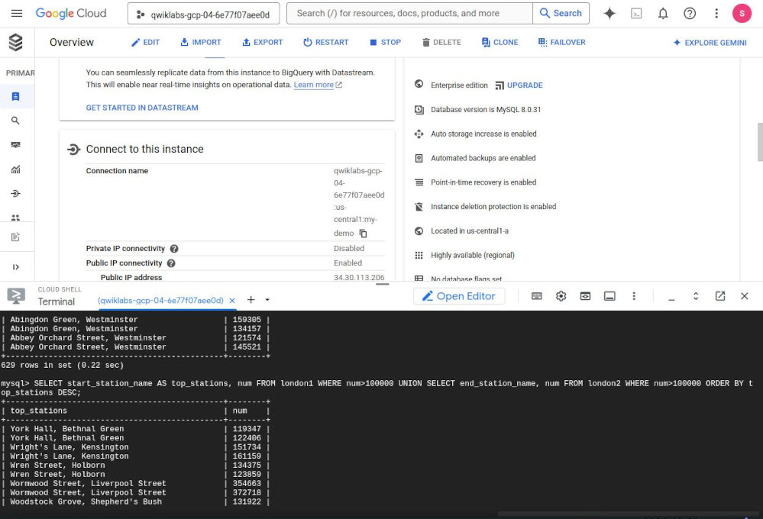Select the public IP address 34.30.113.206
The image size is (763, 519).
tap(359, 277)
